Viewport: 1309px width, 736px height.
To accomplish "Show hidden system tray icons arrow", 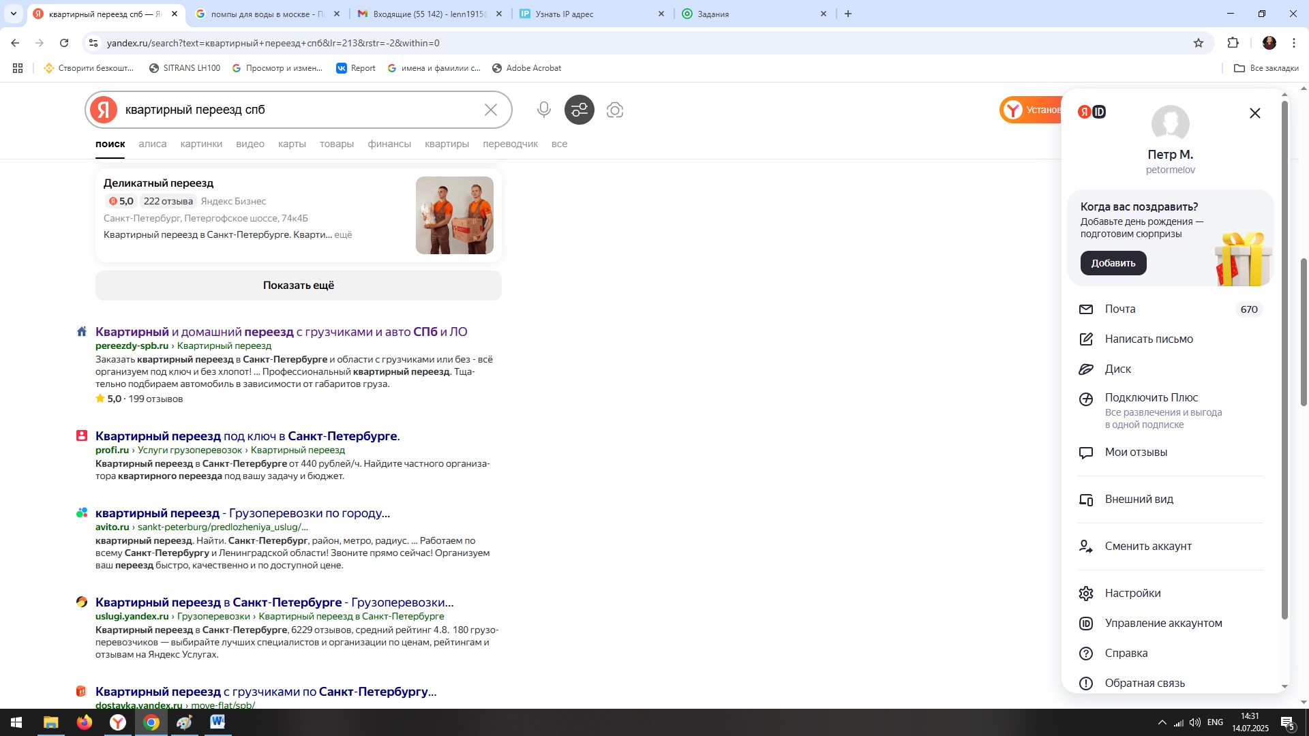I will (x=1162, y=722).
